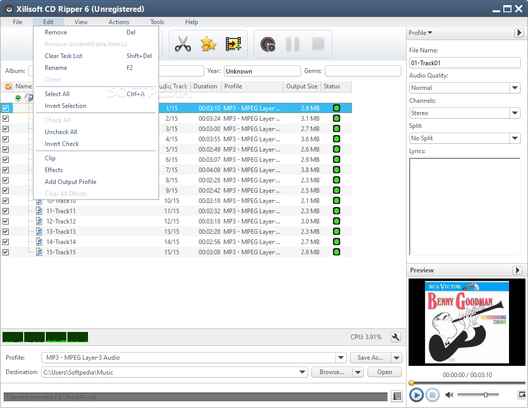Click the Genre input field

tap(363, 71)
